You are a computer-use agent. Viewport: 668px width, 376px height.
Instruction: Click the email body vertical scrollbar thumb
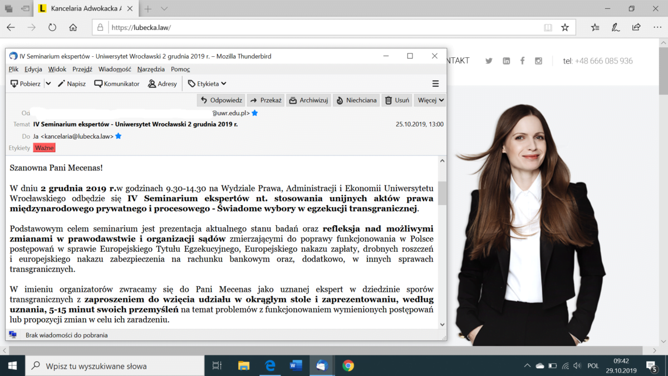point(442,193)
